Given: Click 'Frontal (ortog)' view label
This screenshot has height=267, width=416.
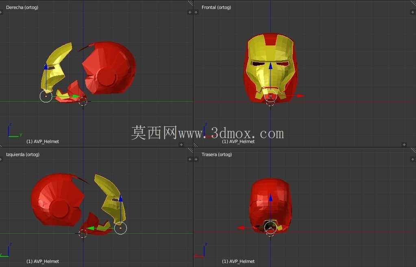Looking at the screenshot, I should (216, 7).
